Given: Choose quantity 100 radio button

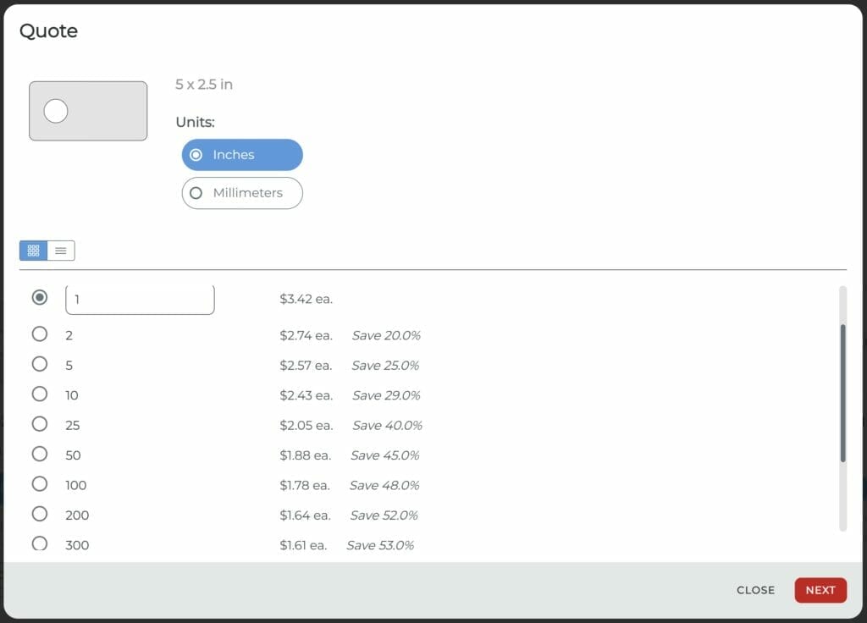Looking at the screenshot, I should click(x=40, y=484).
